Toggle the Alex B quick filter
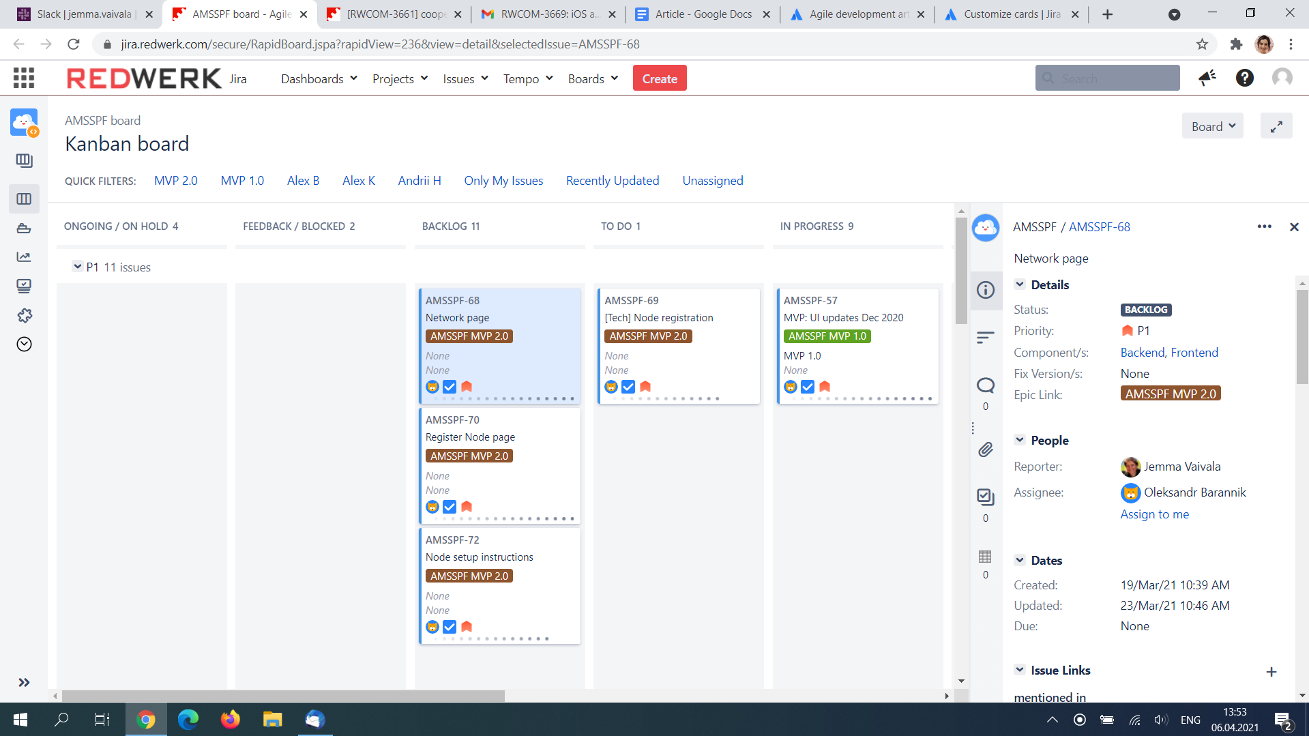This screenshot has width=1309, height=736. 303,181
